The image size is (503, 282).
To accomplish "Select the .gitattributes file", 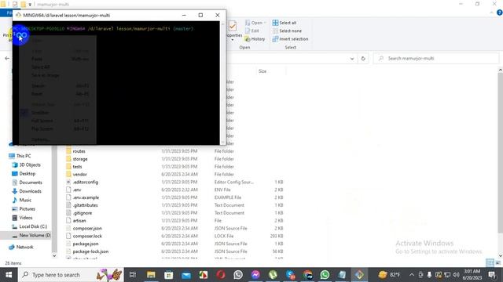I will pos(85,205).
